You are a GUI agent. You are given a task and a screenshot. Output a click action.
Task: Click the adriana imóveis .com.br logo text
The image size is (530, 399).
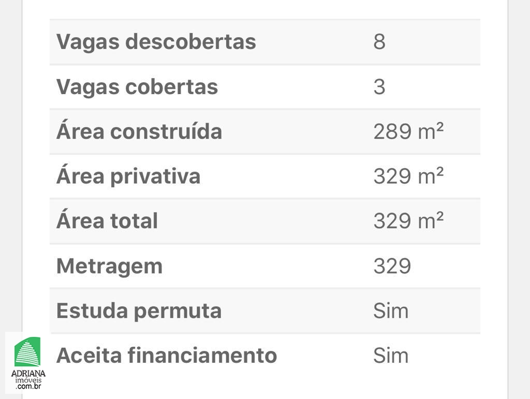(28, 380)
